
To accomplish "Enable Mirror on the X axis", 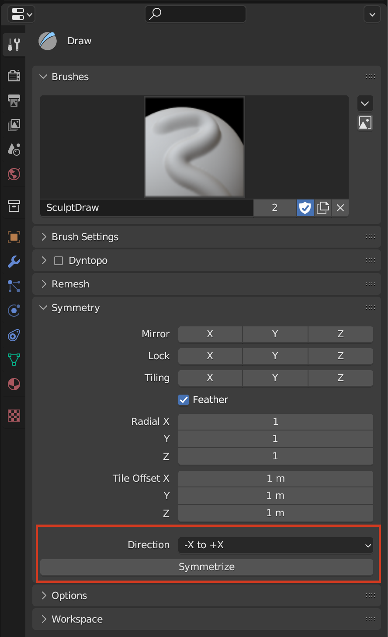I will (210, 334).
